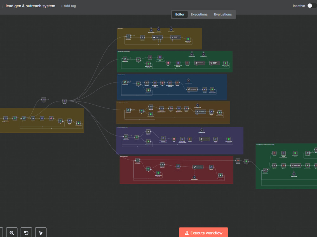Select the LLM chain node in upper green note
Viewport: 317px width, 237px height.
[199, 63]
